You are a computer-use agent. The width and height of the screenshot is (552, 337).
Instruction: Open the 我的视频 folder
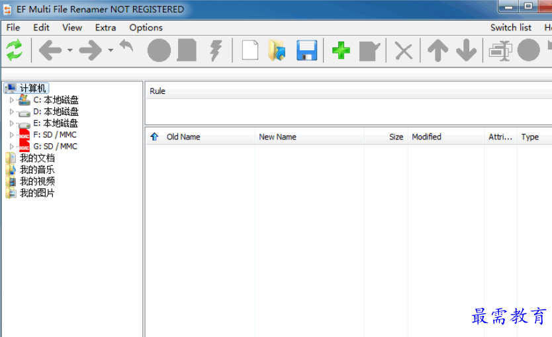[x=37, y=181]
